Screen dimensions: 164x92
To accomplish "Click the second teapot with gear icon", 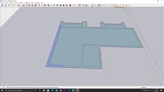I will tap(86, 5).
